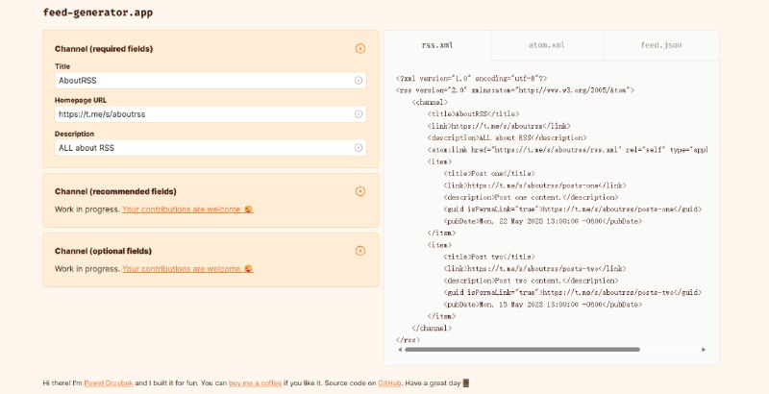This screenshot has height=394, width=769.
Task: Click the info icon in Title field
Action: coord(359,81)
